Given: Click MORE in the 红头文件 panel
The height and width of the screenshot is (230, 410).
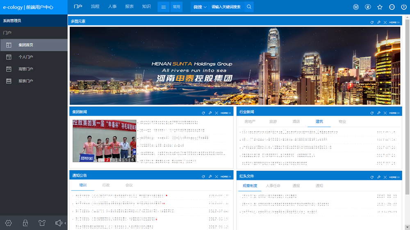Looking at the screenshot, I should tap(394, 177).
